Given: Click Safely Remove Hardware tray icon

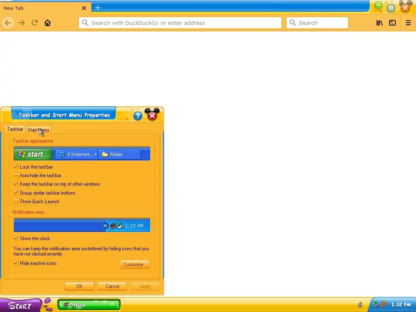Looking at the screenshot, I should [x=375, y=304].
